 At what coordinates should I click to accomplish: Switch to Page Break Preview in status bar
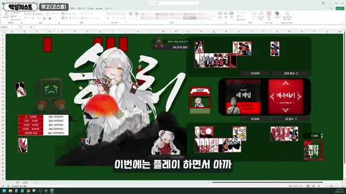pyautogui.click(x=318, y=186)
